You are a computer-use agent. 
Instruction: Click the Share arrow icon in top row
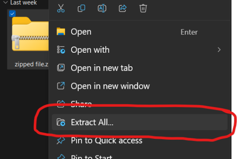tap(122, 8)
